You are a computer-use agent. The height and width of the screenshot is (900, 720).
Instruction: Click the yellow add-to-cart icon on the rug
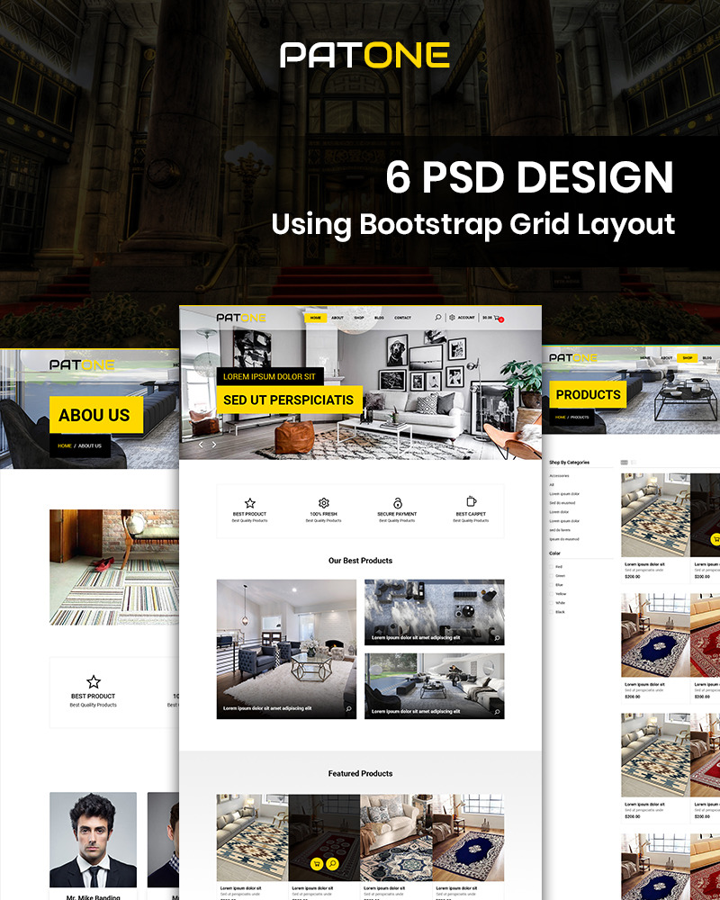(x=317, y=864)
